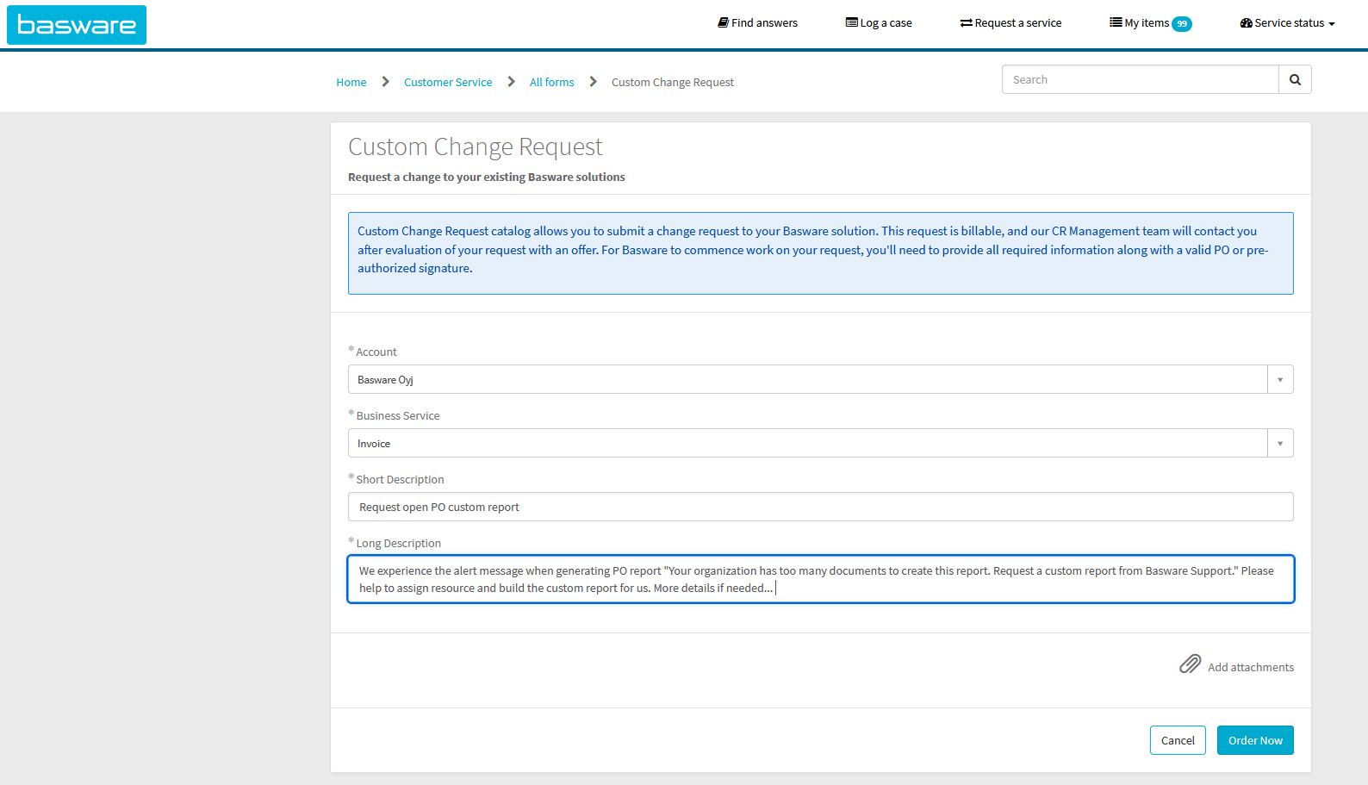
Task: Click into the Short Description field
Action: [x=821, y=507]
